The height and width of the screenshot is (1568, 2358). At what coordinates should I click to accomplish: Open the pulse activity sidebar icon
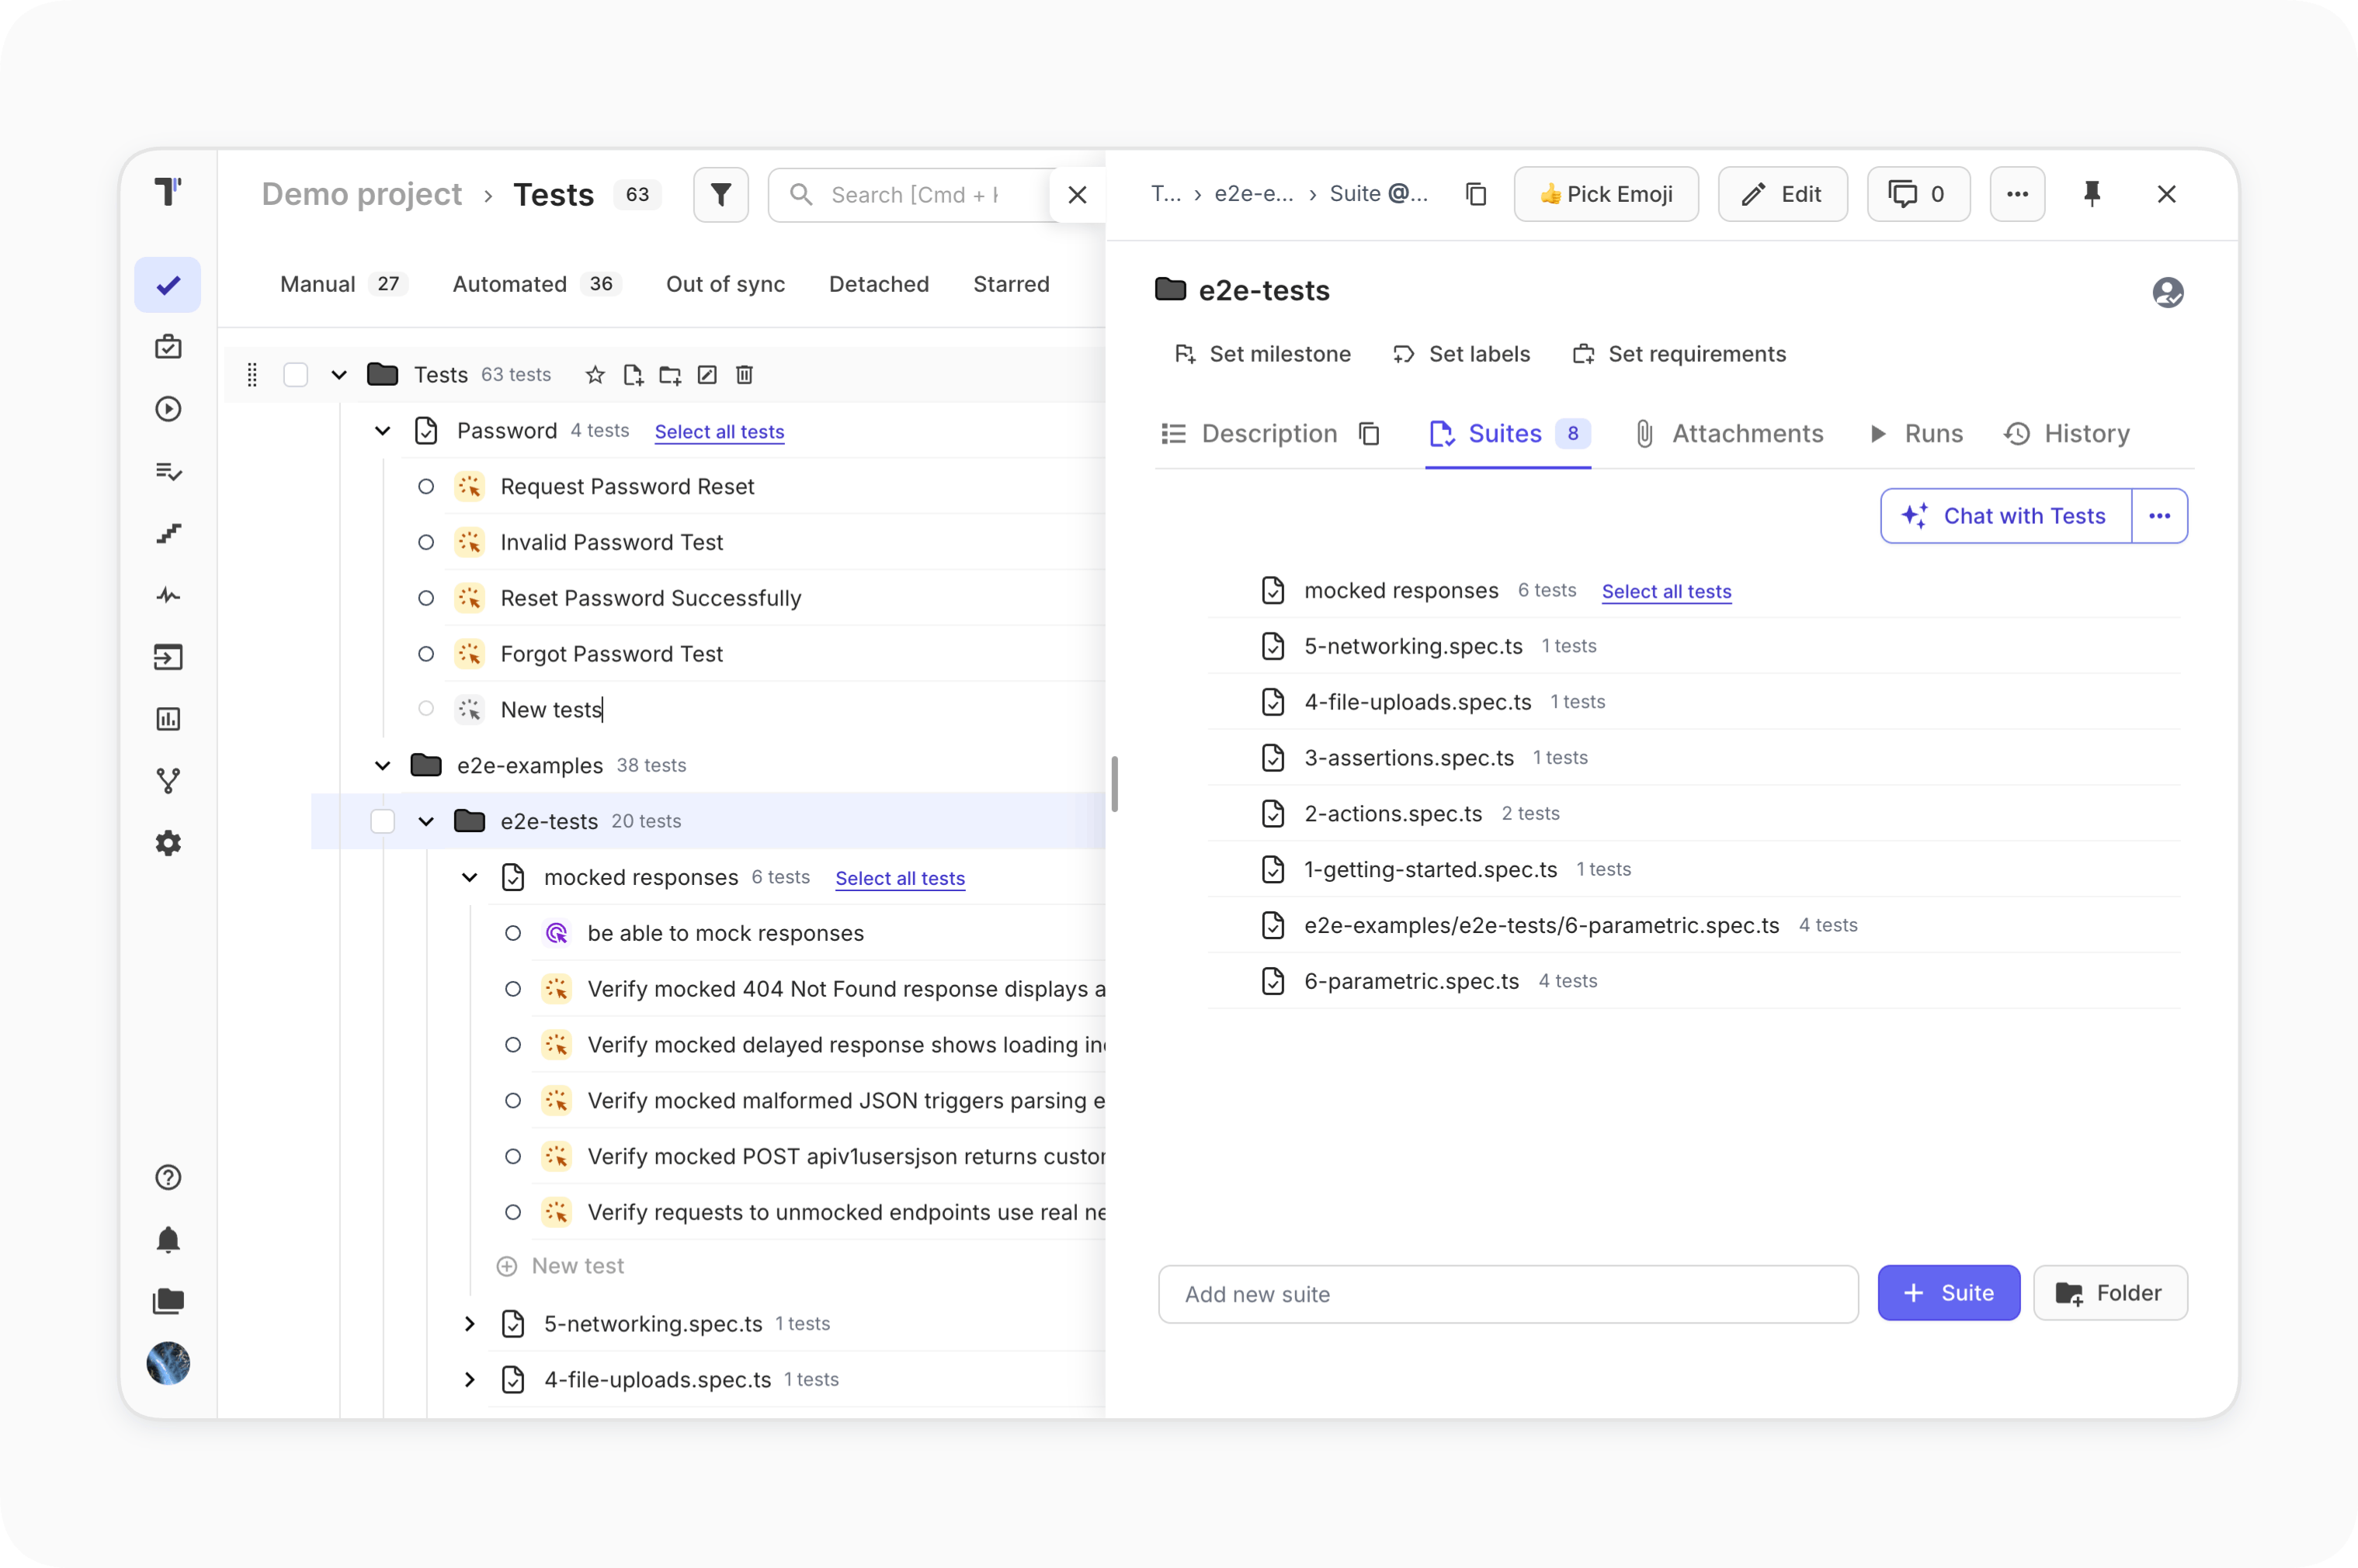pos(168,596)
